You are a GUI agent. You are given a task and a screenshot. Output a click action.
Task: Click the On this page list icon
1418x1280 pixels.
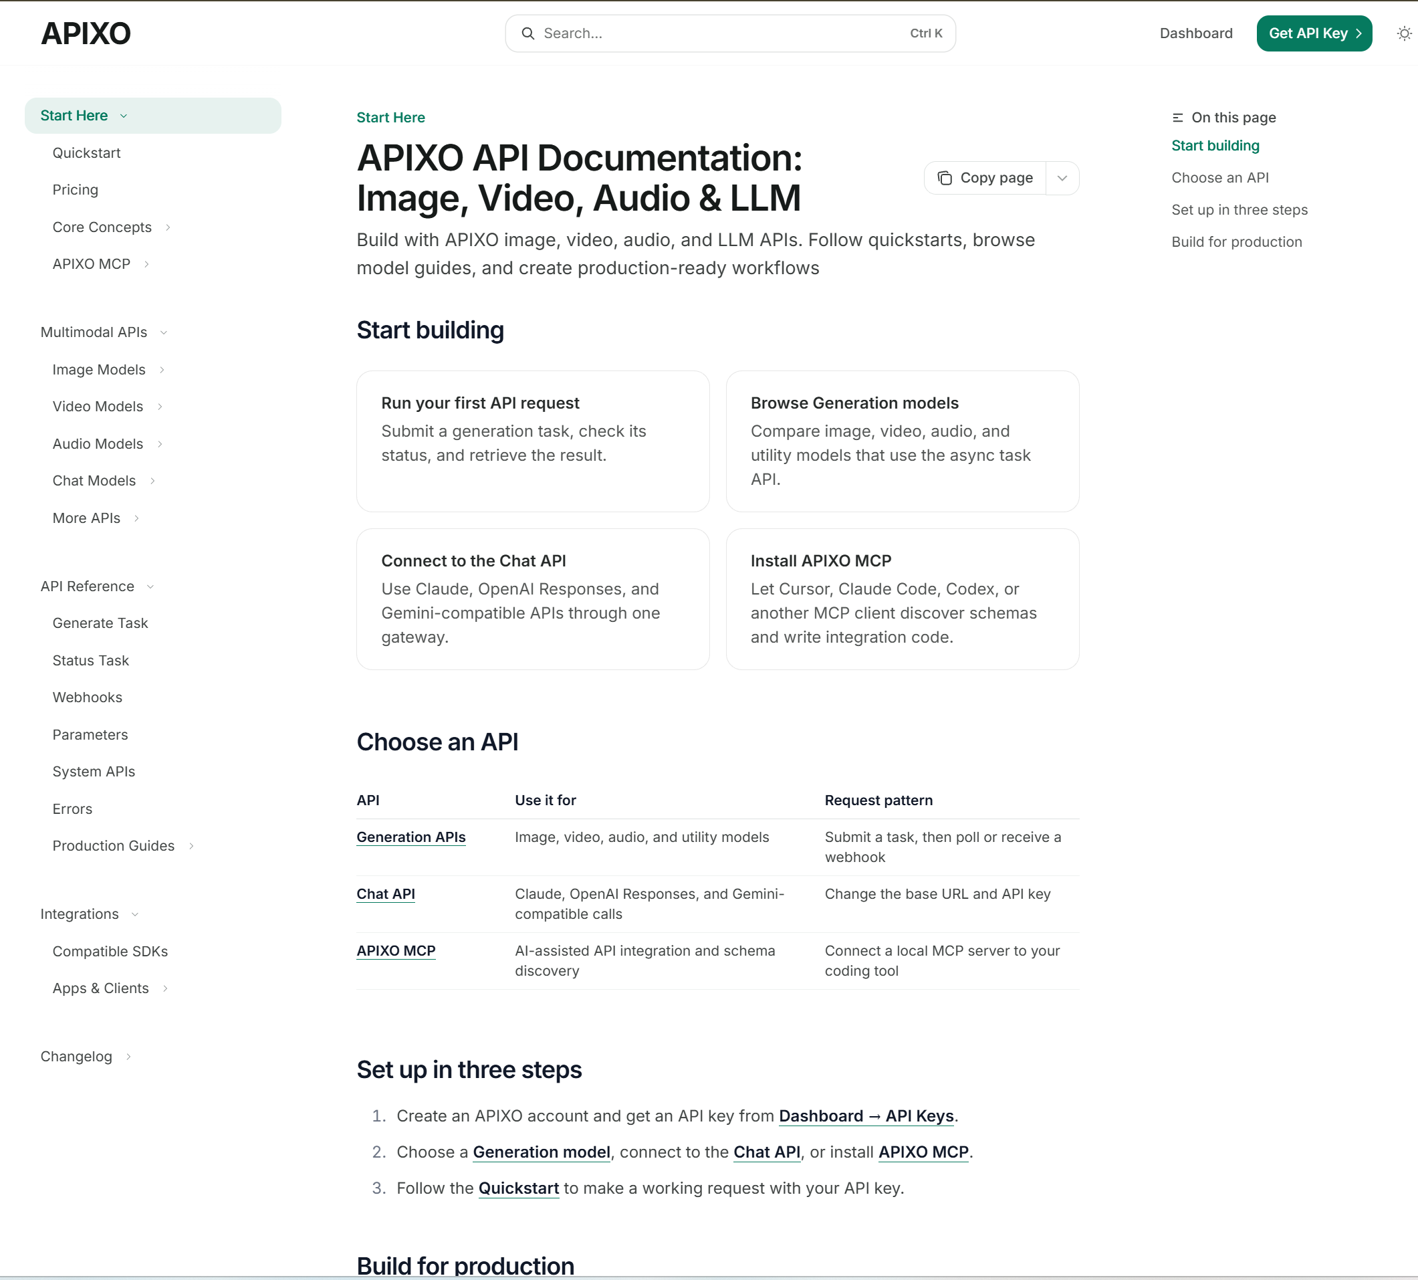1177,118
